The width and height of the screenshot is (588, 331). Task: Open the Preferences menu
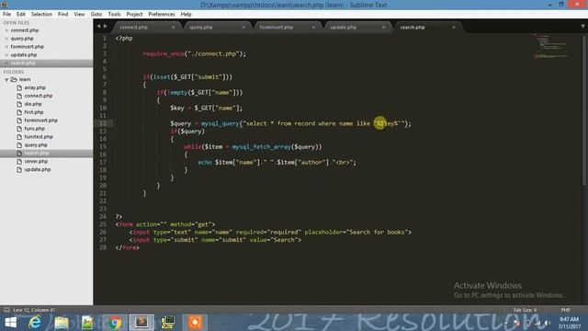(162, 15)
